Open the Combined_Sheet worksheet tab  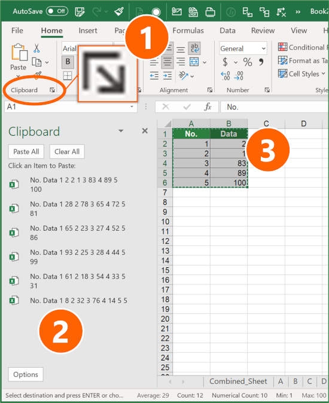coord(238,381)
